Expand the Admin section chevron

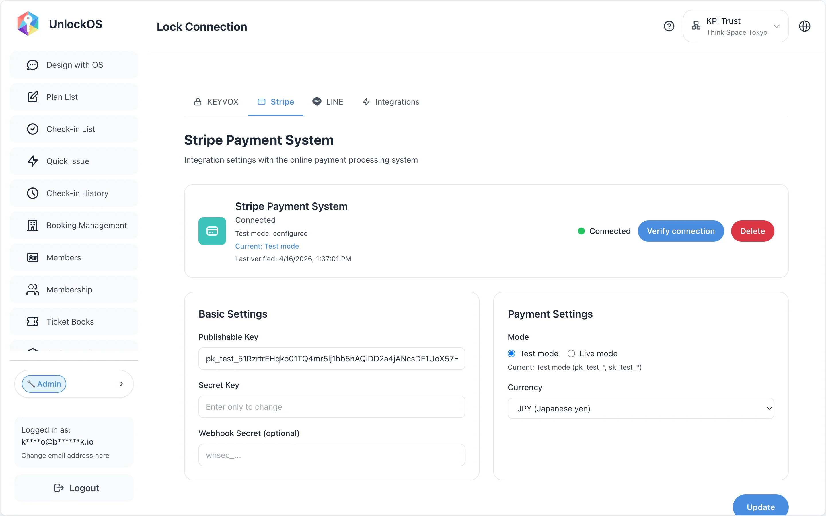point(122,384)
